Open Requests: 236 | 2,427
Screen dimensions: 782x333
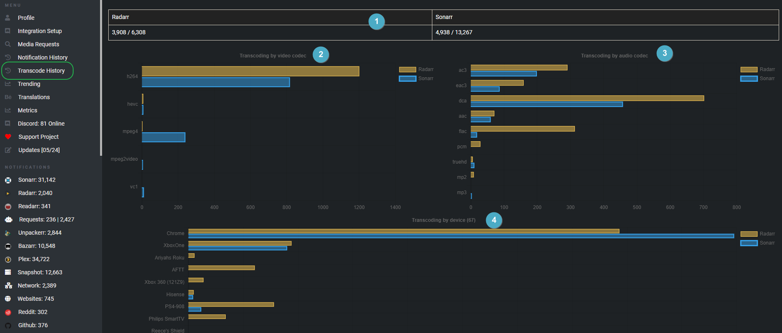[47, 219]
